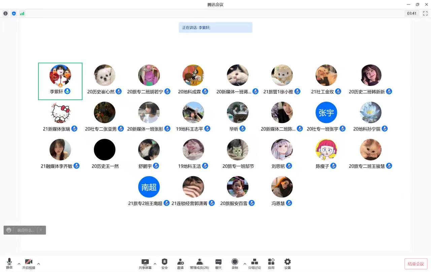Expand audio options arrow beside 静音
This screenshot has width=431, height=272.
(x=19, y=264)
